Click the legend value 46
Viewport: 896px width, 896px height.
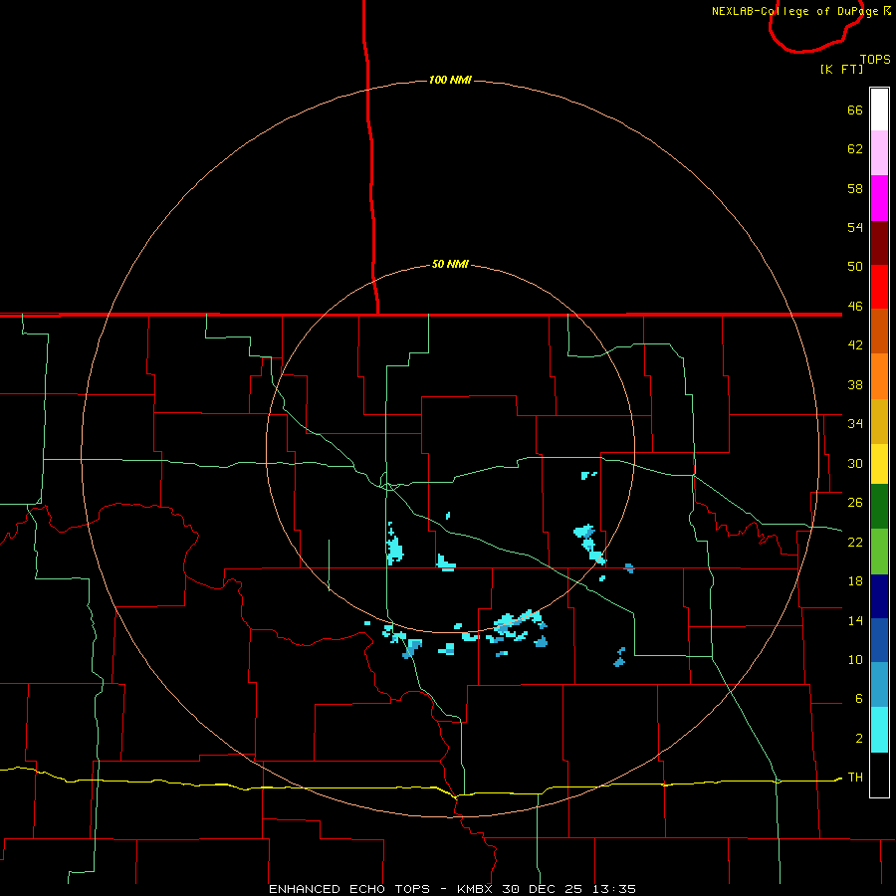(855, 306)
